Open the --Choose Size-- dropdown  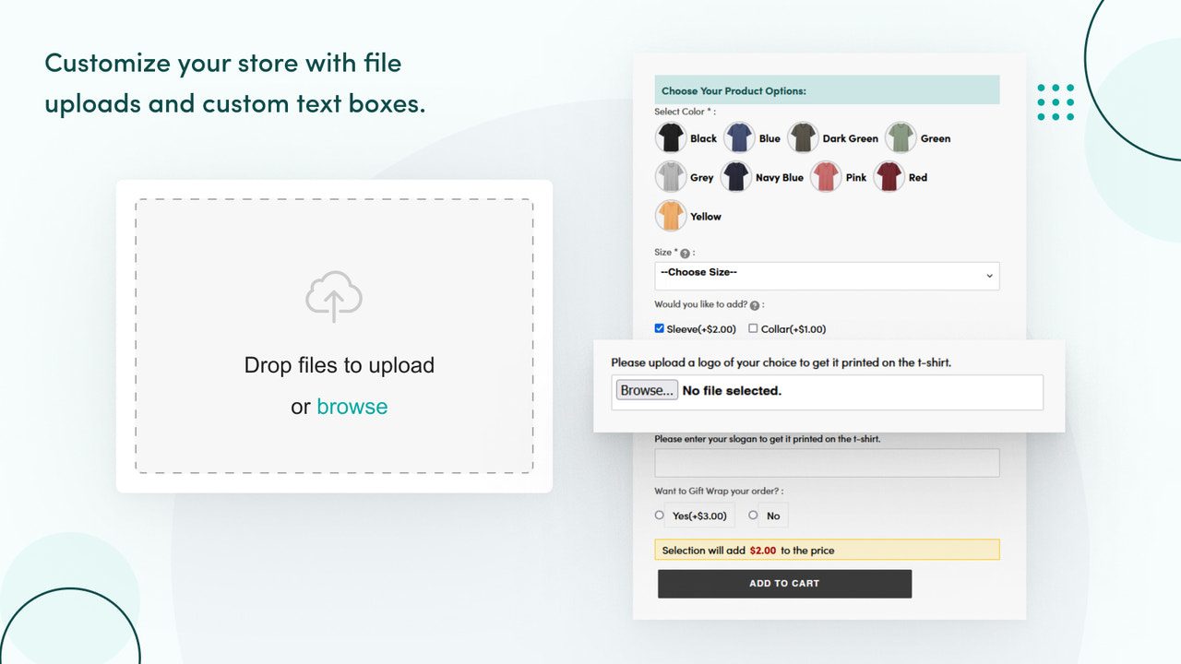pyautogui.click(x=827, y=275)
